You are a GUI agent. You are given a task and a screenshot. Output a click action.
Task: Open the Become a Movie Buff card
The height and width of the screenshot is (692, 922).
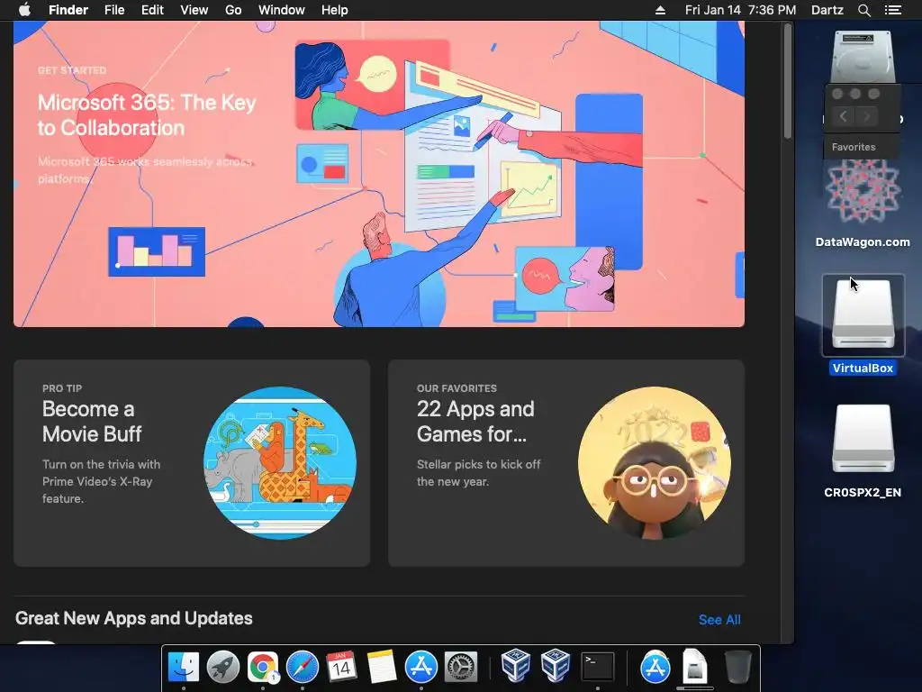click(x=192, y=463)
